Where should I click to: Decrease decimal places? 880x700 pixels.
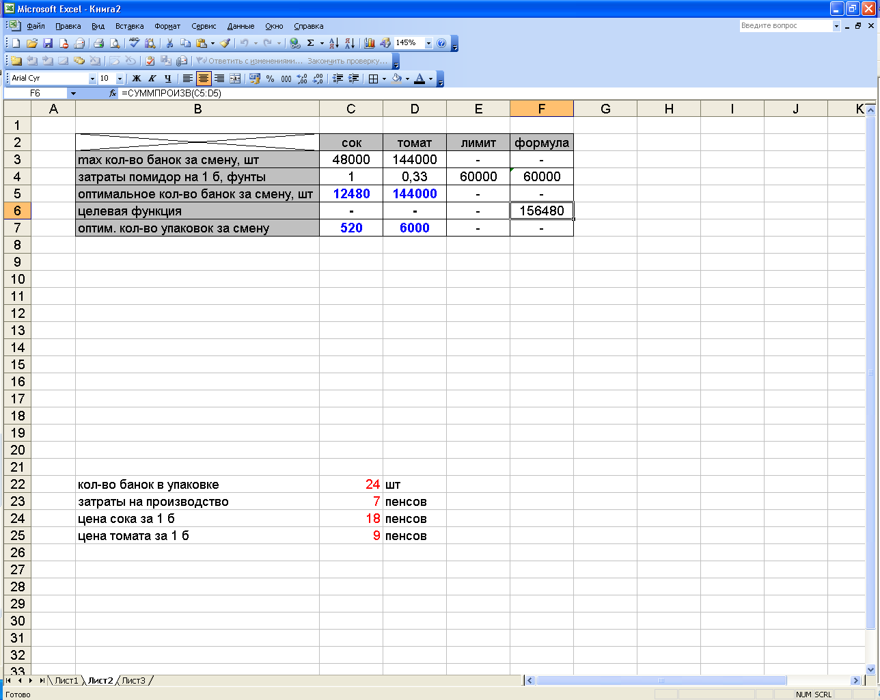(x=318, y=79)
